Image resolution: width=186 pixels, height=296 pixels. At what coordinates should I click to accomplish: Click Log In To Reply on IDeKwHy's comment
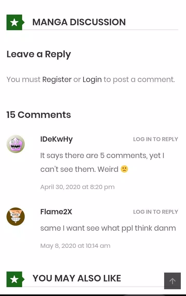pos(156,139)
